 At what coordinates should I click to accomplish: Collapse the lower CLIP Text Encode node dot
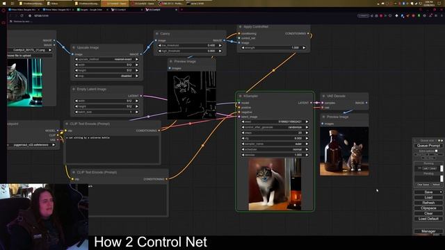74,172
